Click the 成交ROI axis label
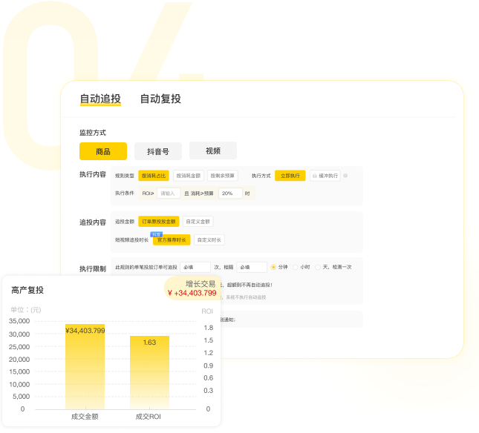The width and height of the screenshot is (479, 433). [x=149, y=417]
